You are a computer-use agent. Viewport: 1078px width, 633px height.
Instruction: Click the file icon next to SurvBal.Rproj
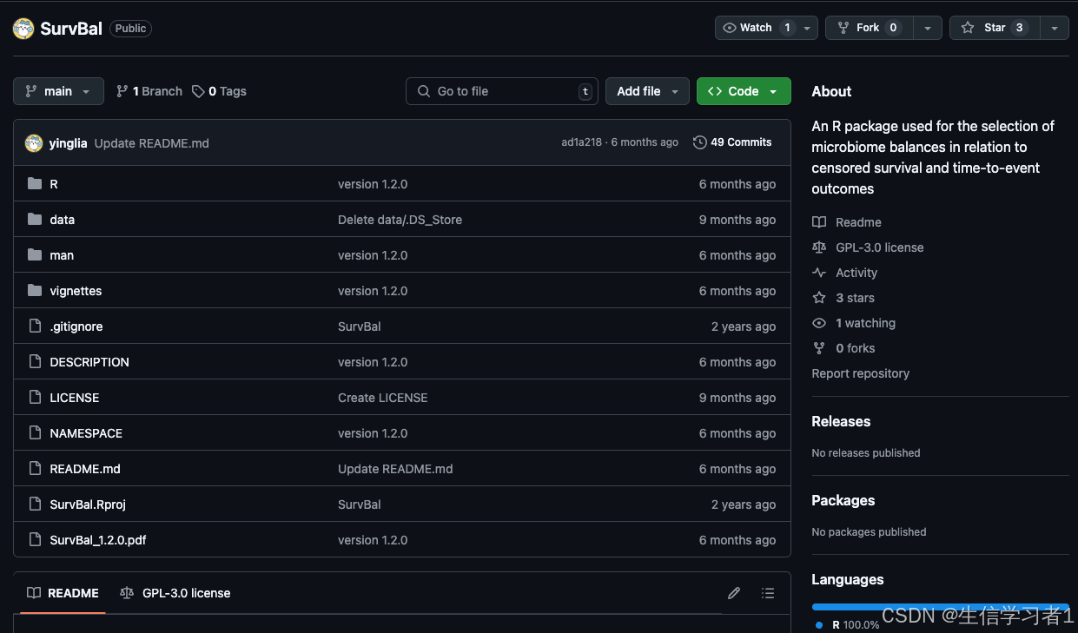click(35, 504)
